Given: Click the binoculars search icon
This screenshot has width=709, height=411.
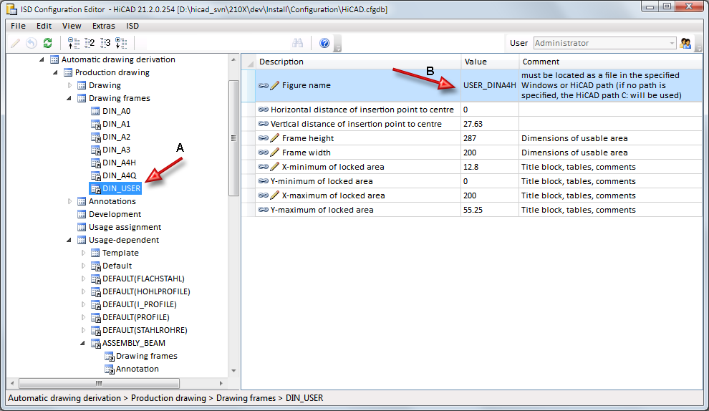Looking at the screenshot, I should 298,43.
